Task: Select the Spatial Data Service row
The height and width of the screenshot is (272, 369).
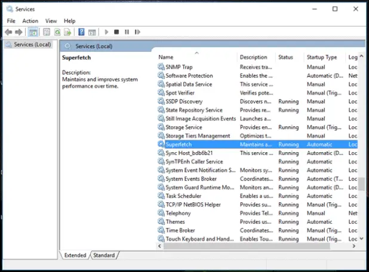Action: click(x=257, y=84)
